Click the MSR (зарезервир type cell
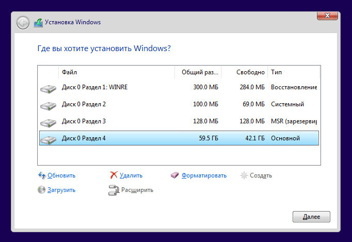Screen dimensions: 352x242 point(294,121)
